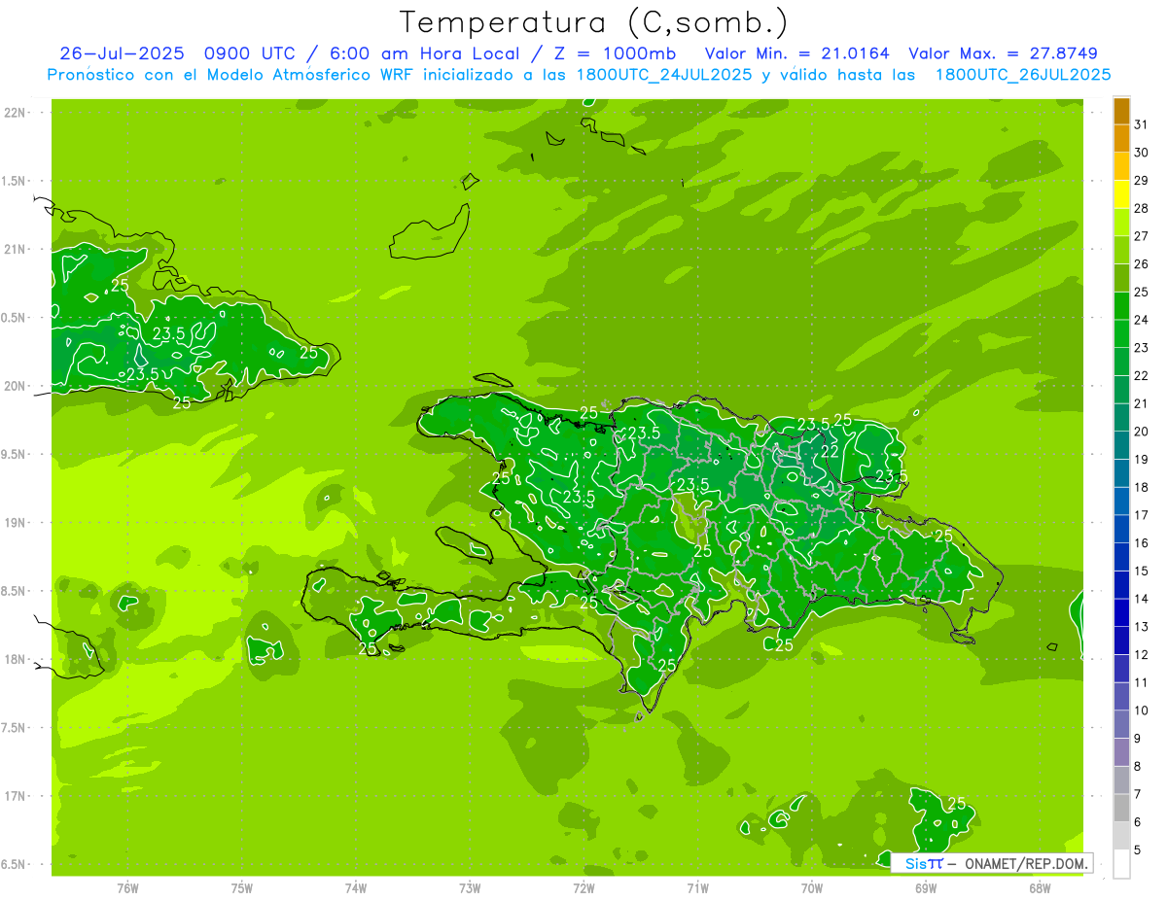The width and height of the screenshot is (1167, 901).
Task: Click the "68W" longitude label
Action: pos(1040,888)
